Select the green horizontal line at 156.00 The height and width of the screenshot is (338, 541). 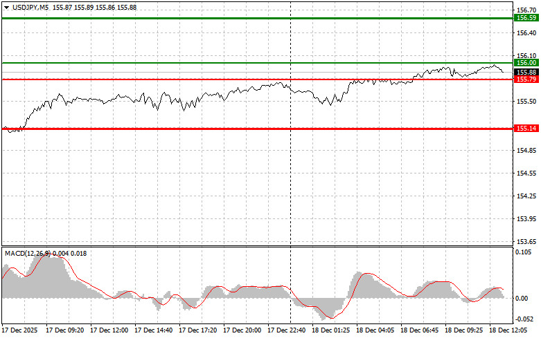258,63
